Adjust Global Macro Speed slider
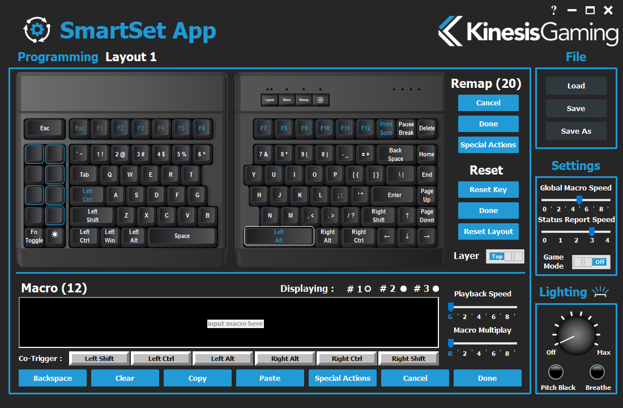Viewport: 623px width, 408px height. (x=579, y=199)
